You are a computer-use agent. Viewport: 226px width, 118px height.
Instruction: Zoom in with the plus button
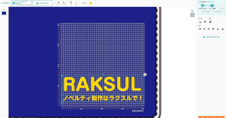(71, 3)
